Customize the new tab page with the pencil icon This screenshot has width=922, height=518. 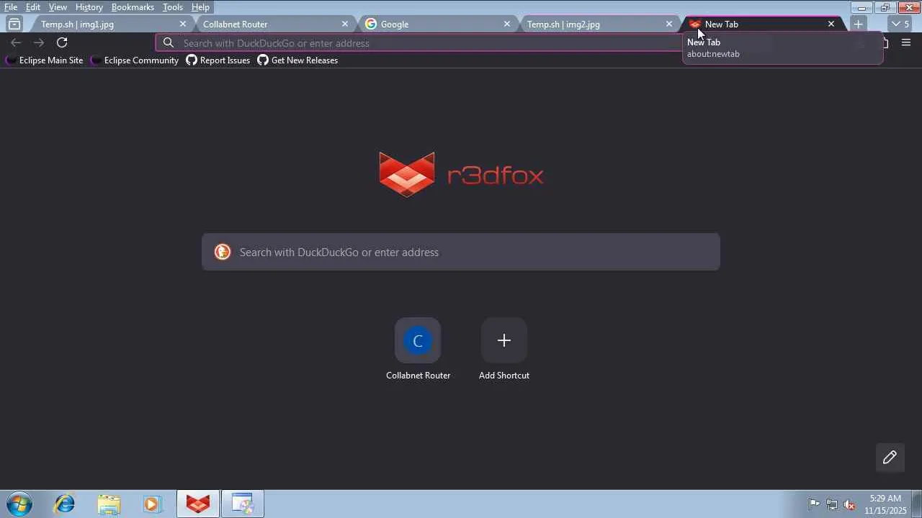[890, 458]
